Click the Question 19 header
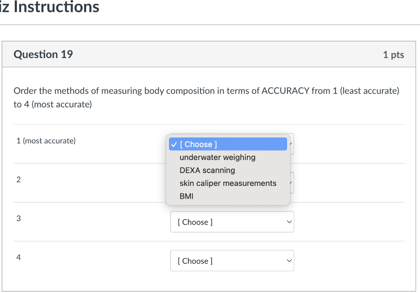This screenshot has height=293, width=420. [43, 54]
